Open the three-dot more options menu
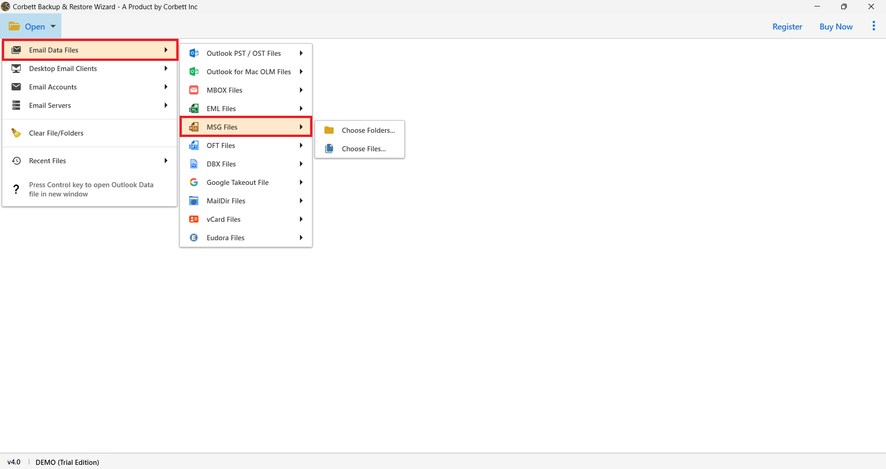 (x=874, y=26)
